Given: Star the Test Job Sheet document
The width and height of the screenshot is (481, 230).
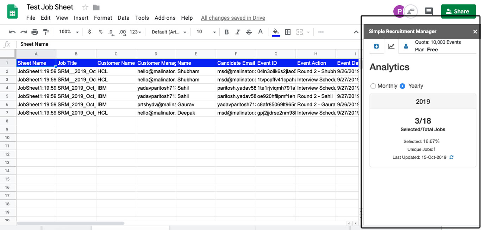Looking at the screenshot, I should (x=85, y=7).
